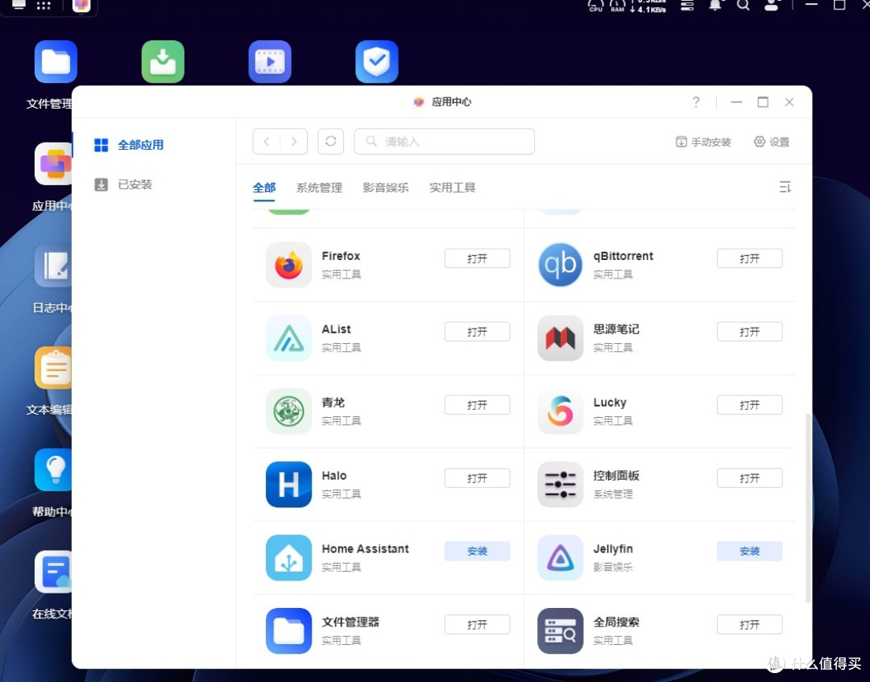
Task: Click the help question mark icon
Action: (x=696, y=102)
